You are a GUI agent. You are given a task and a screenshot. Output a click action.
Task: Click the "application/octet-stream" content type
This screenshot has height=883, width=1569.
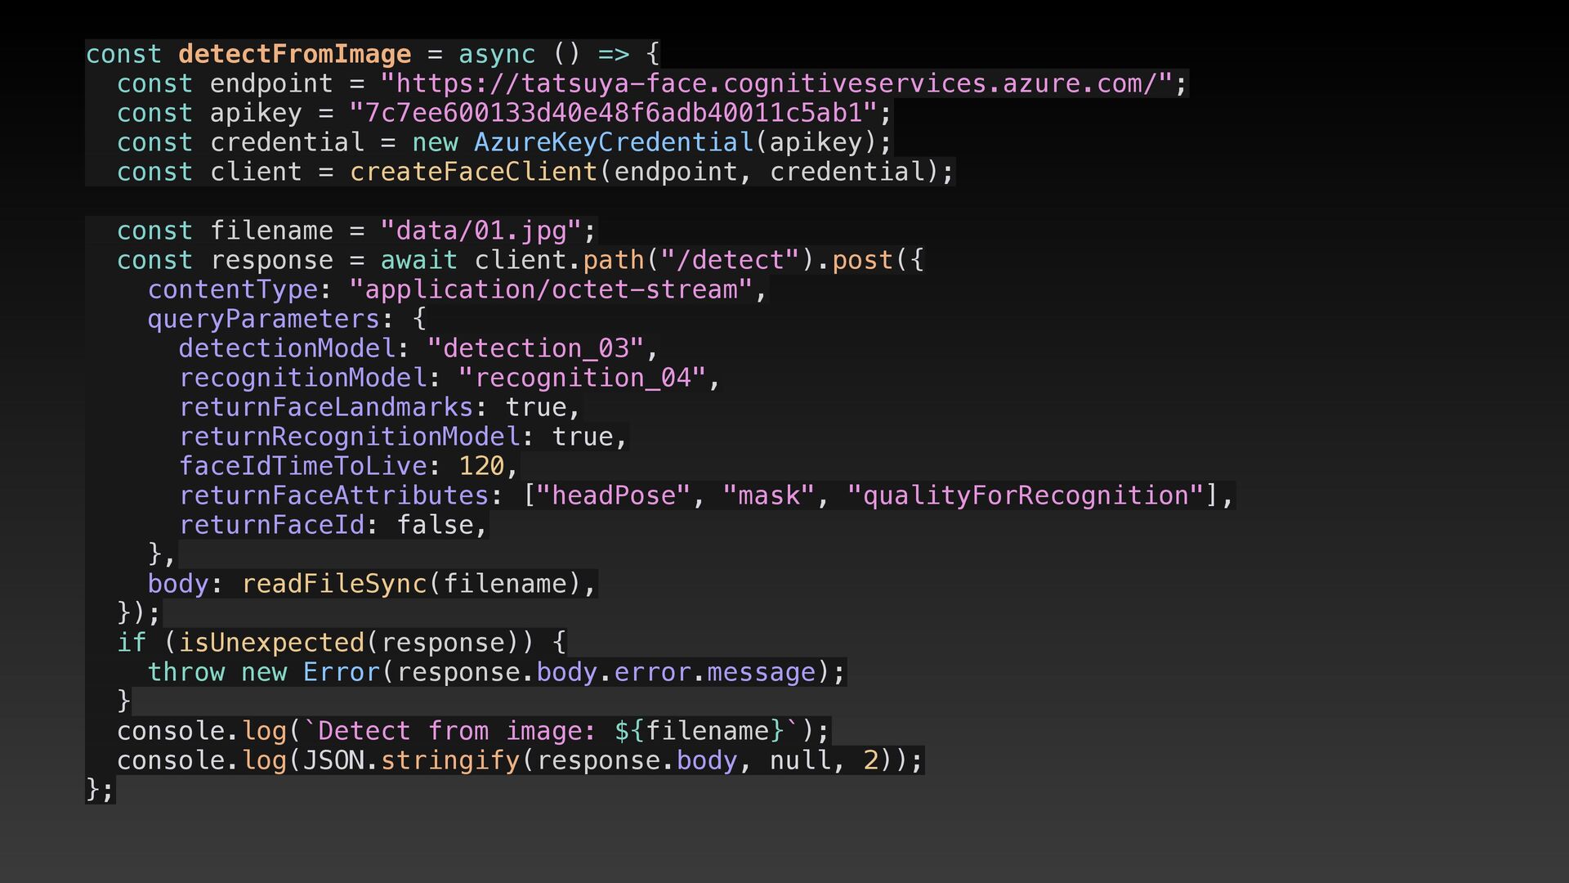(x=550, y=289)
